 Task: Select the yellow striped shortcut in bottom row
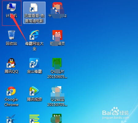click(34, 119)
